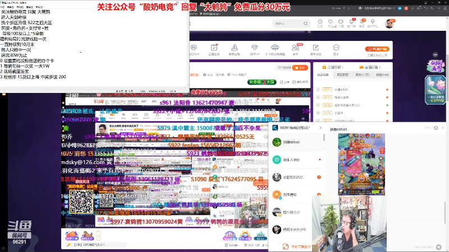The height and width of the screenshot is (252, 449).
Task: Click the open full-screen chat link
Action: point(297,246)
